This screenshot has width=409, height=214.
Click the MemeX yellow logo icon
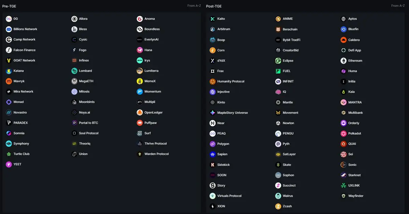[140, 81]
